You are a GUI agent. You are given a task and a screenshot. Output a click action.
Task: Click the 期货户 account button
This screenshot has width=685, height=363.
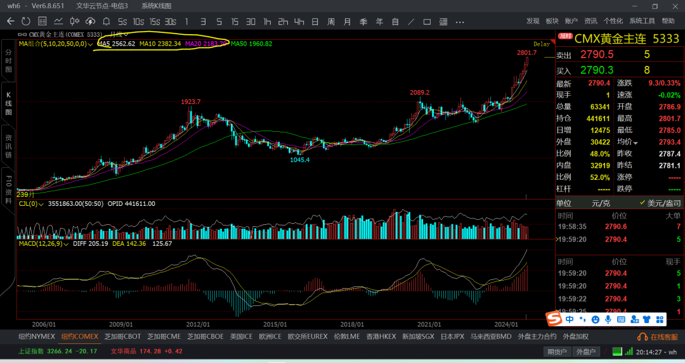tap(557, 351)
